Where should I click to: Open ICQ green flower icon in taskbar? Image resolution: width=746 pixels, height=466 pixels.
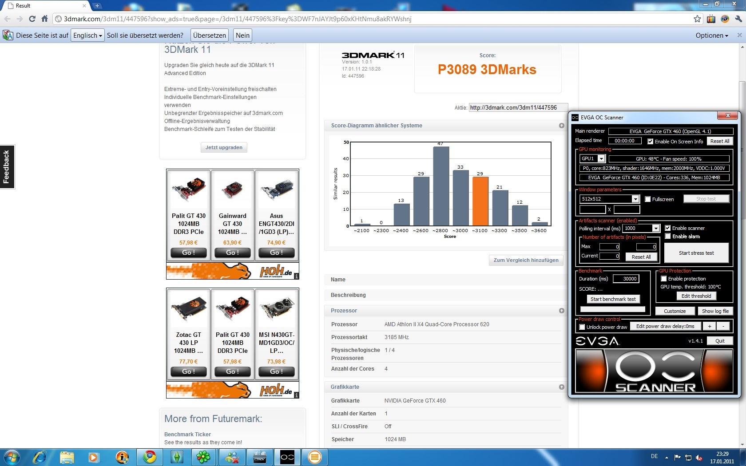[203, 457]
